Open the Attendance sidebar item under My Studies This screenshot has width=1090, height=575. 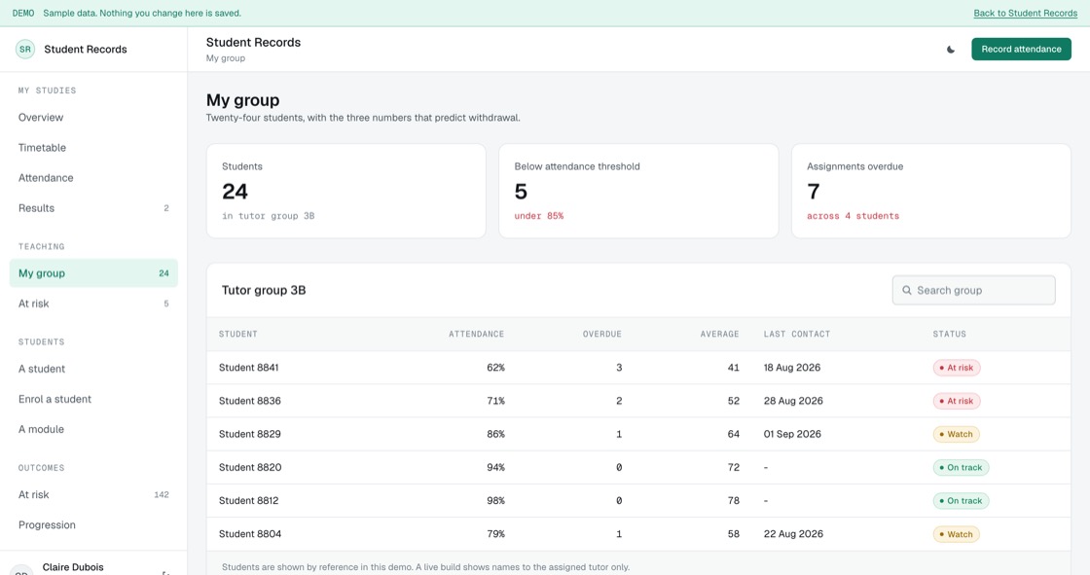point(93,178)
